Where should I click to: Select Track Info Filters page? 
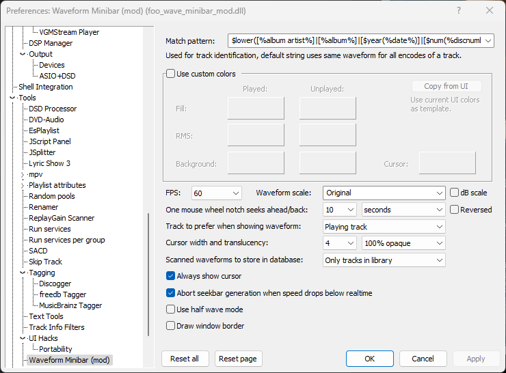pos(57,327)
